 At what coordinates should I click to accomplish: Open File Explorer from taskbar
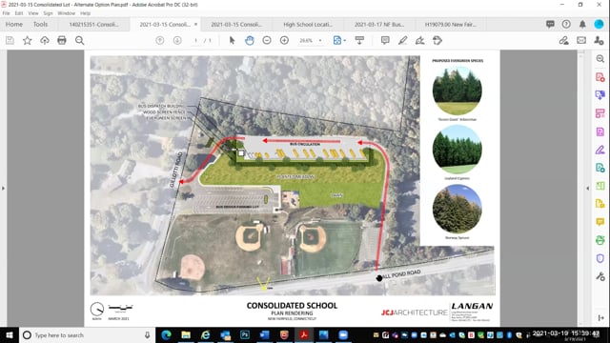pyautogui.click(x=186, y=334)
